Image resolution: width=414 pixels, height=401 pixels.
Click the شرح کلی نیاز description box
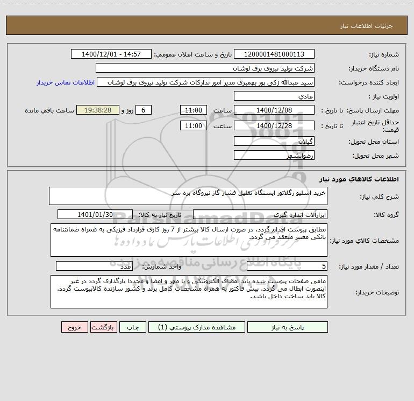coord(188,196)
